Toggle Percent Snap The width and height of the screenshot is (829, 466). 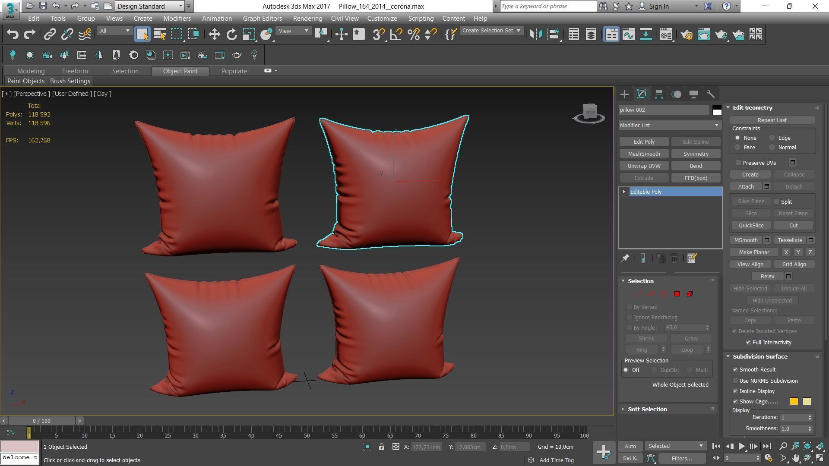coord(413,35)
